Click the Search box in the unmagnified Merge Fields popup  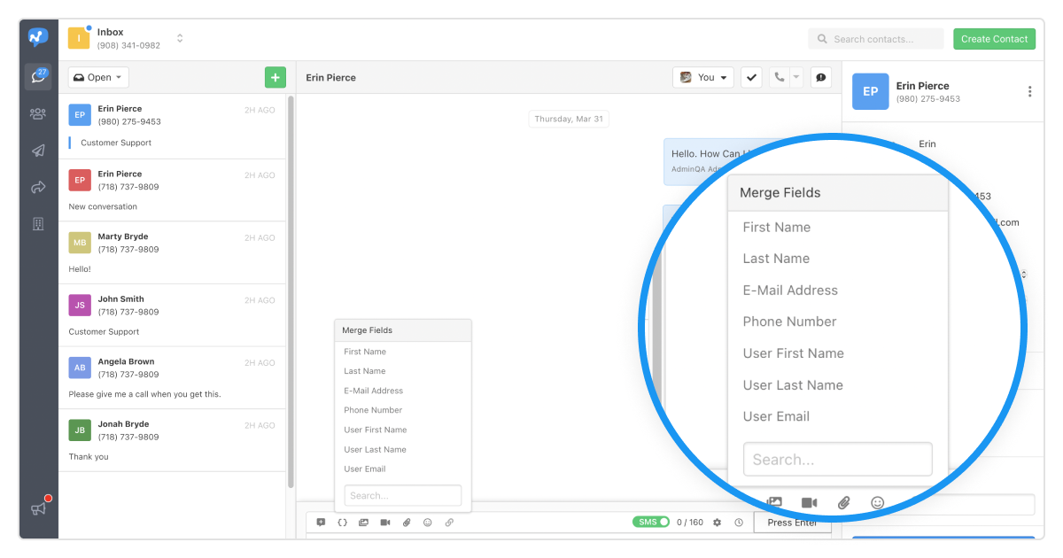(403, 495)
